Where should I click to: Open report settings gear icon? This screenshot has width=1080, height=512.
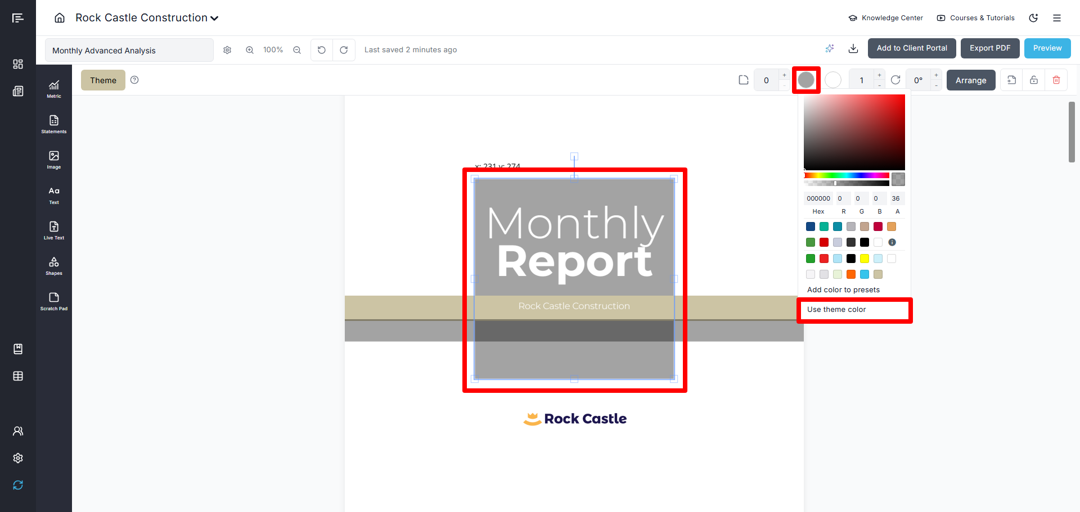(227, 50)
